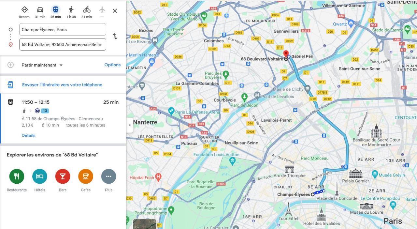Send the itinerary to your phone link
The image size is (417, 229).
[62, 85]
